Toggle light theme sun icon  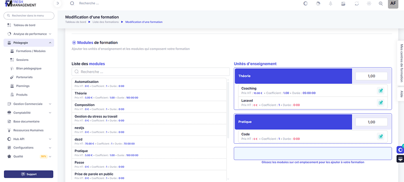pos(369,3)
